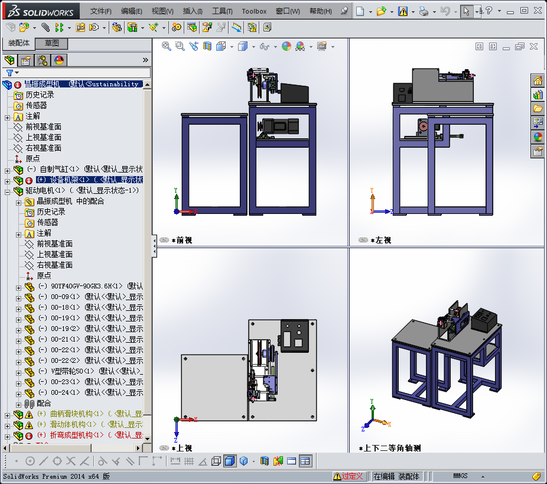Image resolution: width=547 pixels, height=484 pixels.
Task: Click the Apply Scene icon
Action: coord(300,46)
